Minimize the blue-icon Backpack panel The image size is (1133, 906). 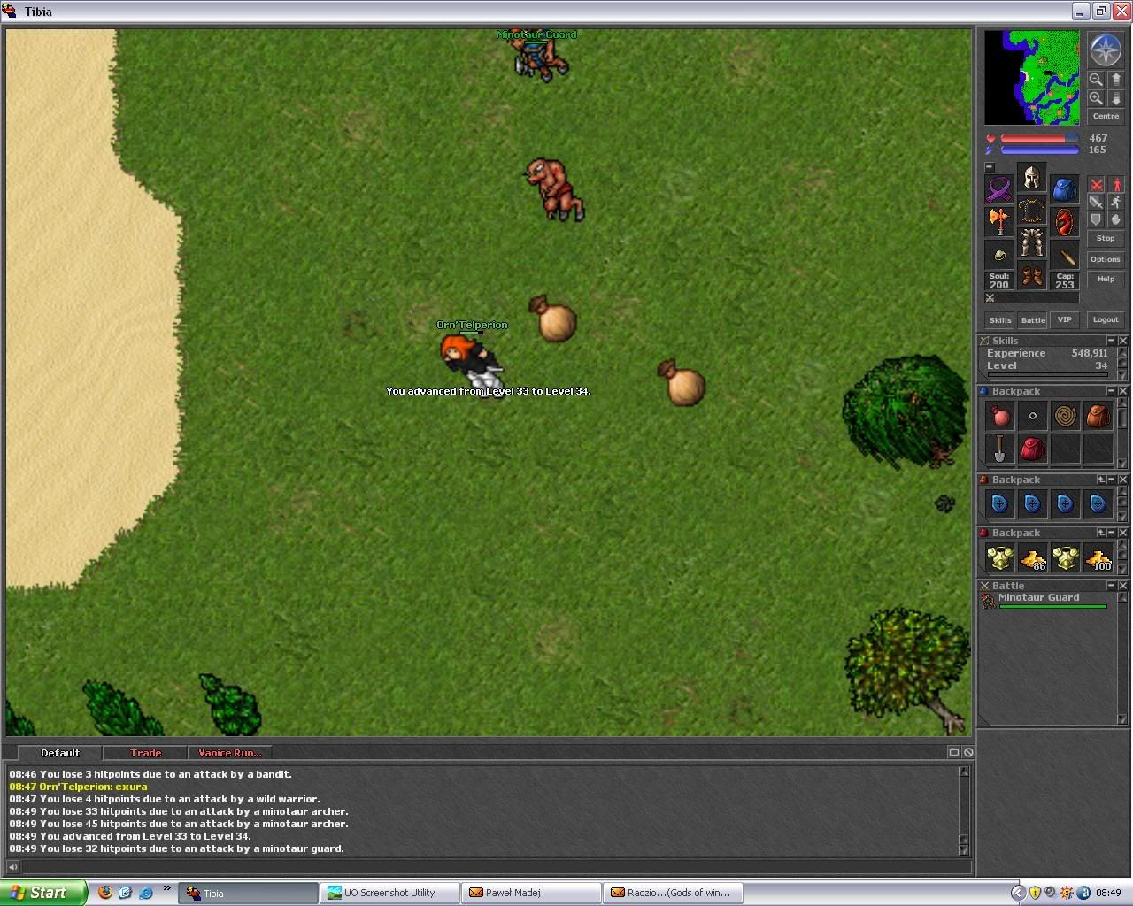tap(1111, 391)
